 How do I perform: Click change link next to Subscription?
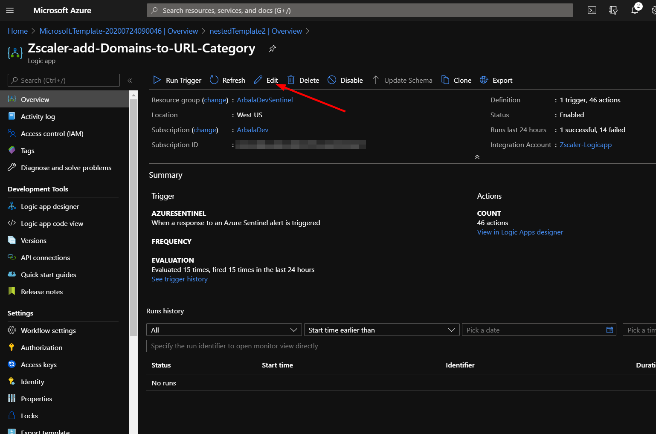(205, 130)
